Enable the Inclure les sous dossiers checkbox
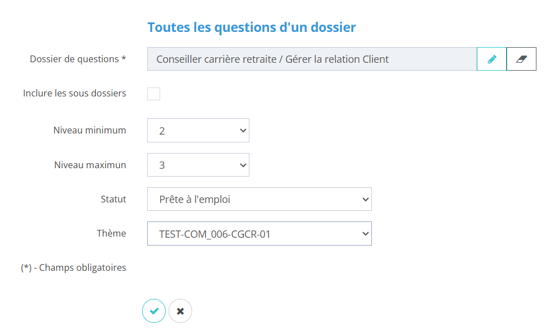546x328 pixels. 153,94
